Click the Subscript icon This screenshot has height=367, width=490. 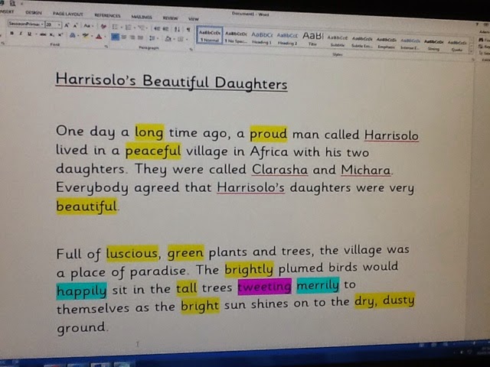coord(52,34)
